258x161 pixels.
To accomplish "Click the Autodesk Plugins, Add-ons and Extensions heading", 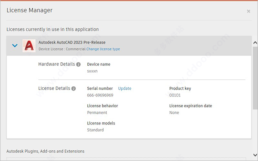I will [x=46, y=151].
